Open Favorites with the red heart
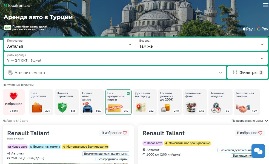Screen dimensions: 269x164 tap(14, 102)
